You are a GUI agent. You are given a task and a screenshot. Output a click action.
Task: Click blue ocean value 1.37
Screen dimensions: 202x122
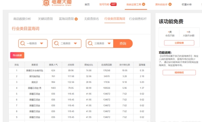142,88
